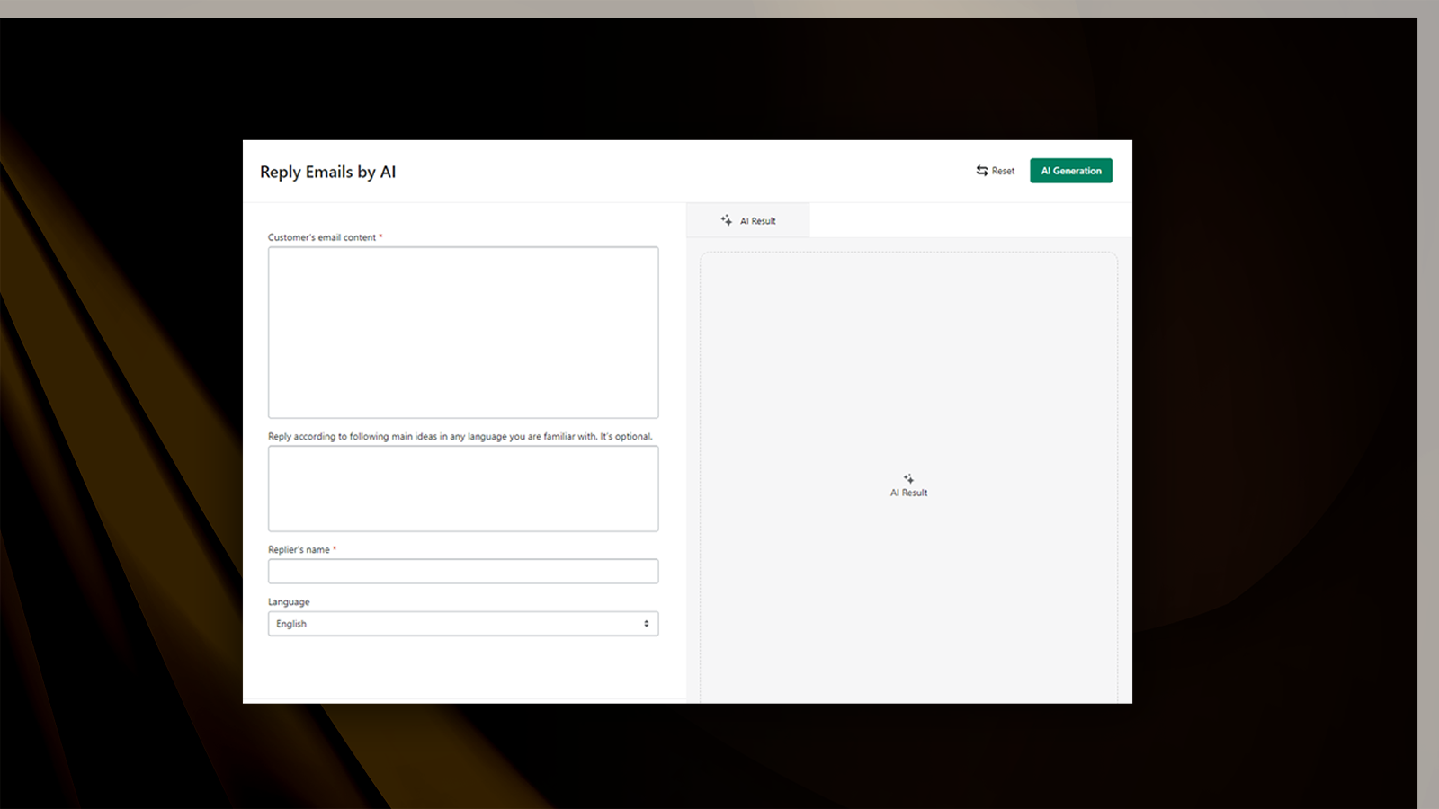Click the AI Result placeholder text in panel
1439x809 pixels.
tap(908, 493)
